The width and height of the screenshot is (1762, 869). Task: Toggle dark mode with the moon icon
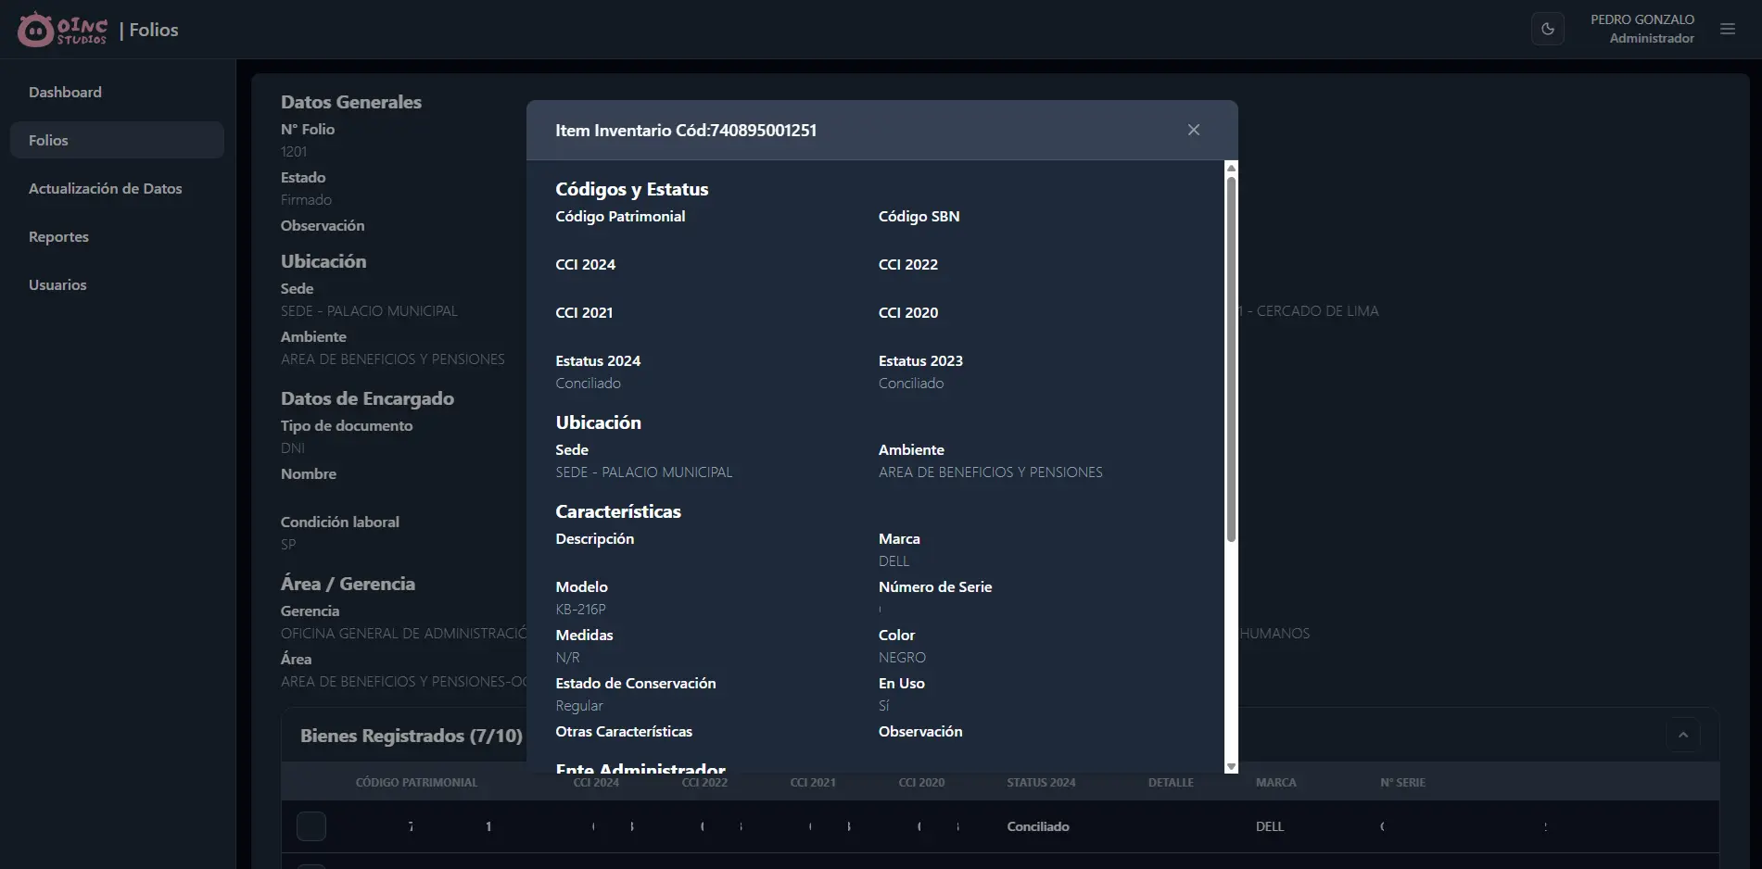click(x=1547, y=30)
